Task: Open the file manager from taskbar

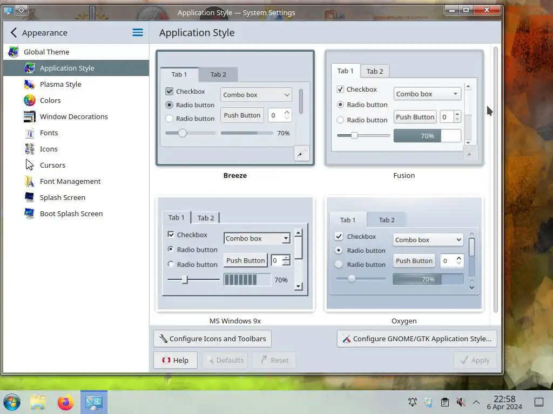Action: tap(38, 402)
